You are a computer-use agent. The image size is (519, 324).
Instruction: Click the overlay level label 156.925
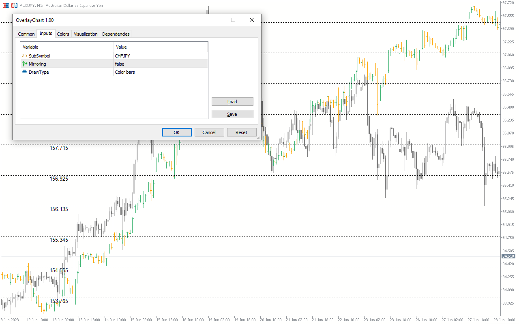tap(59, 179)
